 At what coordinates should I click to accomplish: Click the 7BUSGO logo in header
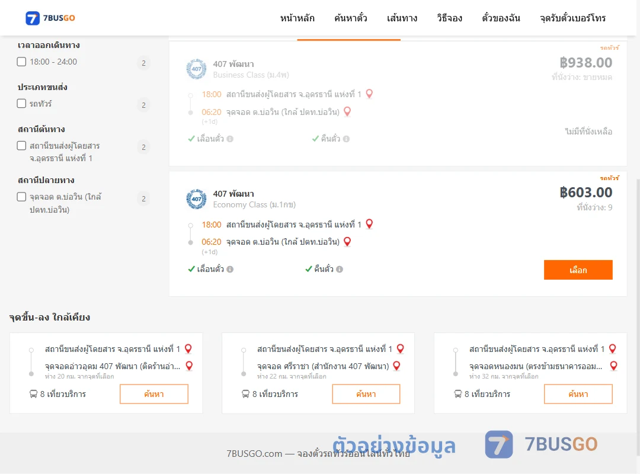50,18
